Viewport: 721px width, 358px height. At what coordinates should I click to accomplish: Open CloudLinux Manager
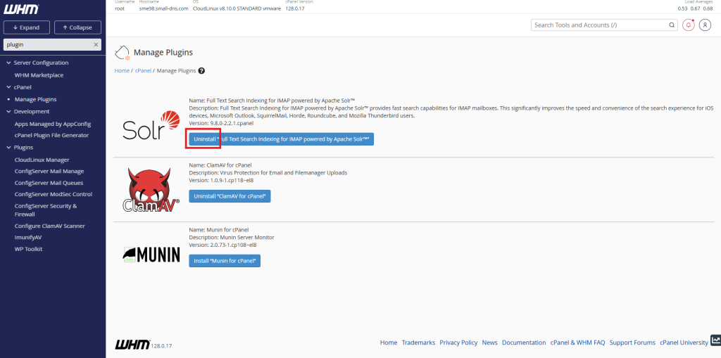pyautogui.click(x=42, y=160)
